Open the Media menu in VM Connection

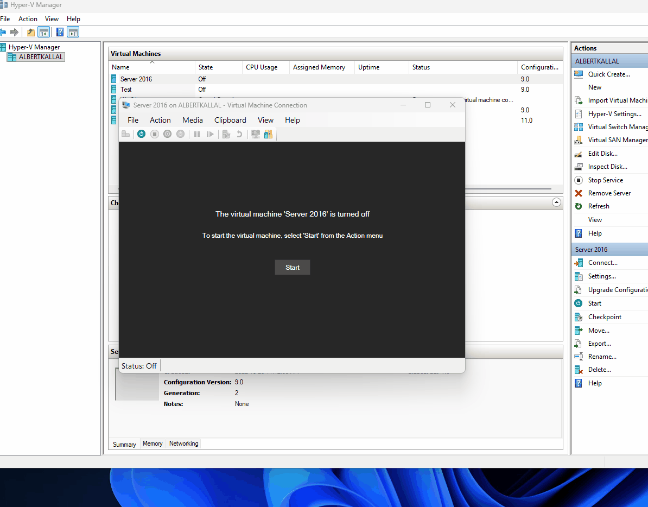[192, 120]
